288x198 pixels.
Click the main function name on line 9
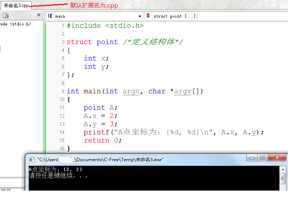pyautogui.click(x=92, y=91)
